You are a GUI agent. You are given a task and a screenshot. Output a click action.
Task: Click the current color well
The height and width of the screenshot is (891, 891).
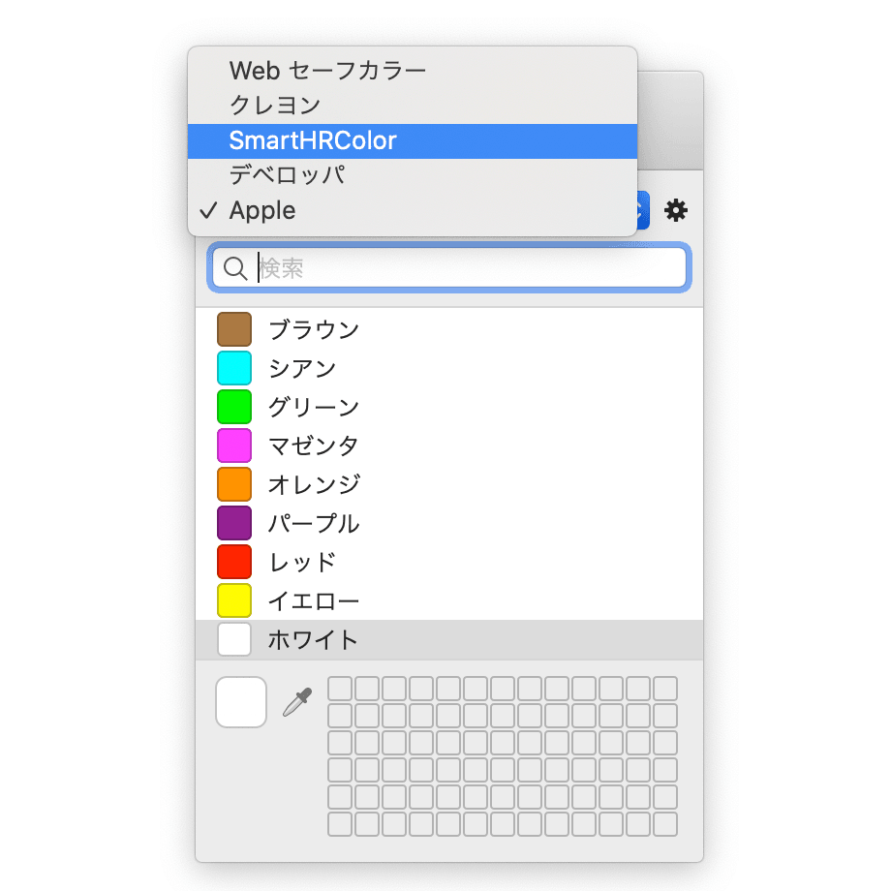(x=239, y=702)
